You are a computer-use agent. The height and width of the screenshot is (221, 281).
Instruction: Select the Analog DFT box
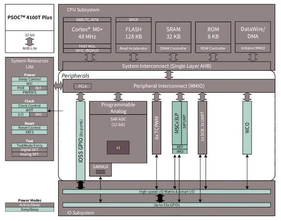point(29,154)
